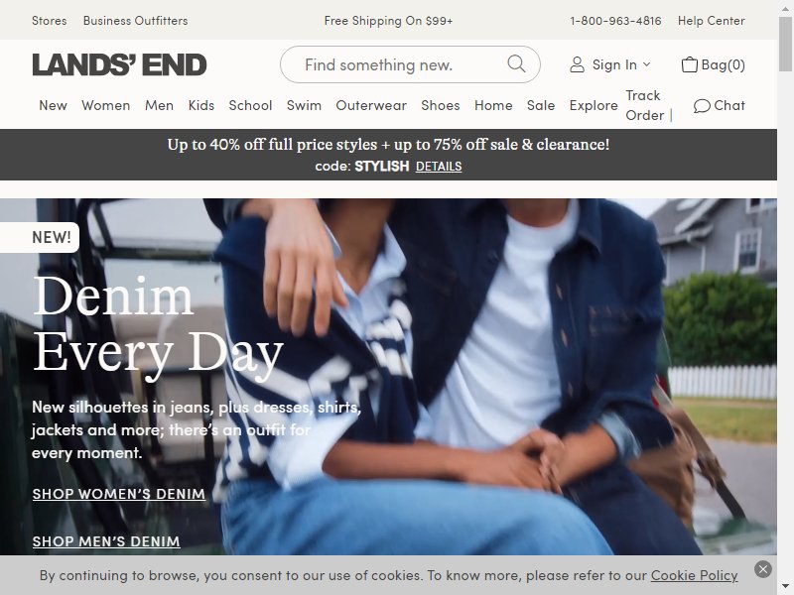Click Shop Men's Denim link
794x595 pixels.
(106, 541)
